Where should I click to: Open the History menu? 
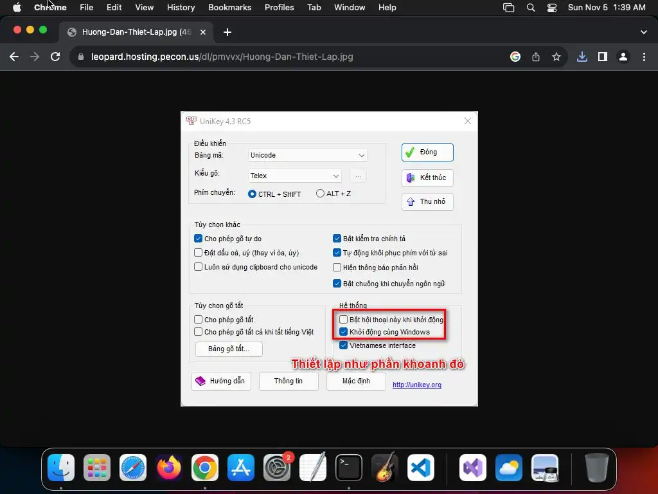181,8
